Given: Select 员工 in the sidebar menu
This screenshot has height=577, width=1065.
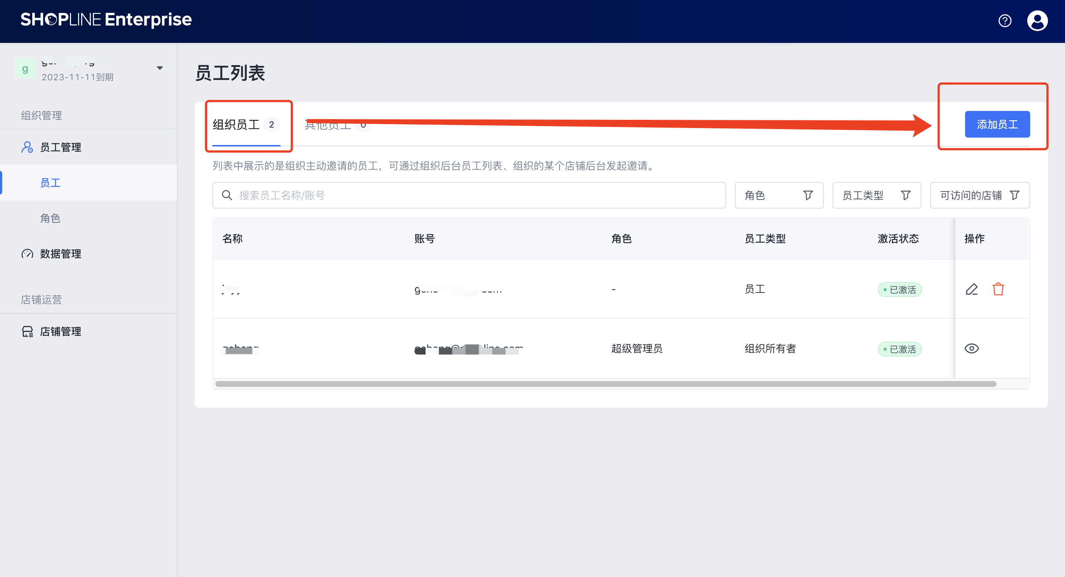Looking at the screenshot, I should (50, 183).
